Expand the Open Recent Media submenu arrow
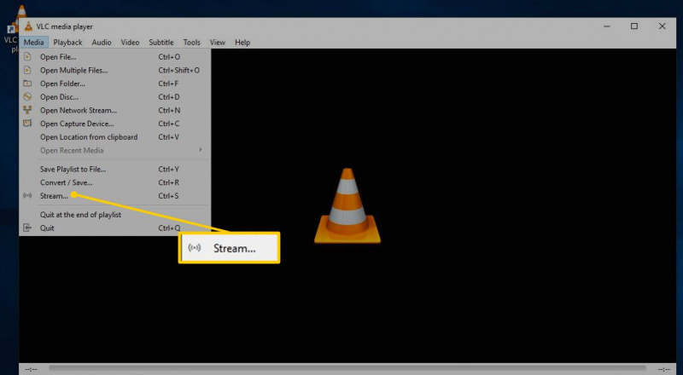Screen dimensions: 683x375 point(201,150)
